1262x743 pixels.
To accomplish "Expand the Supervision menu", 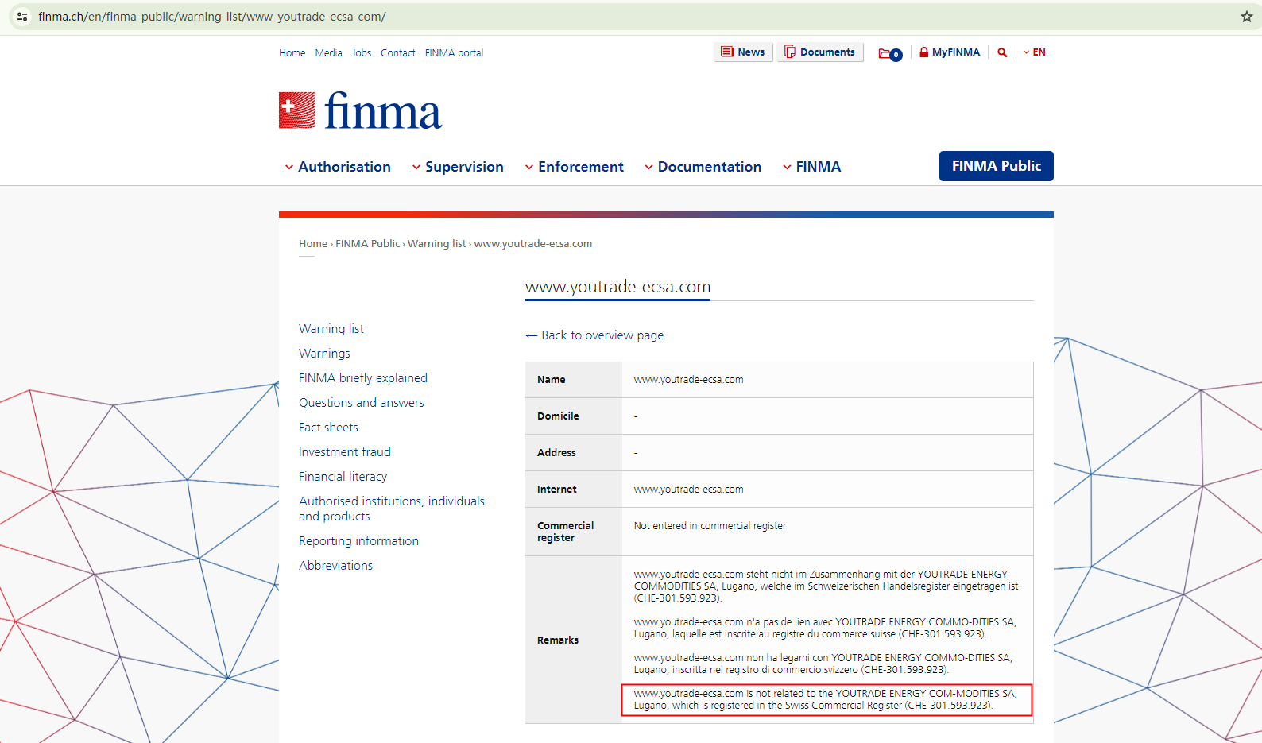I will (x=458, y=167).
